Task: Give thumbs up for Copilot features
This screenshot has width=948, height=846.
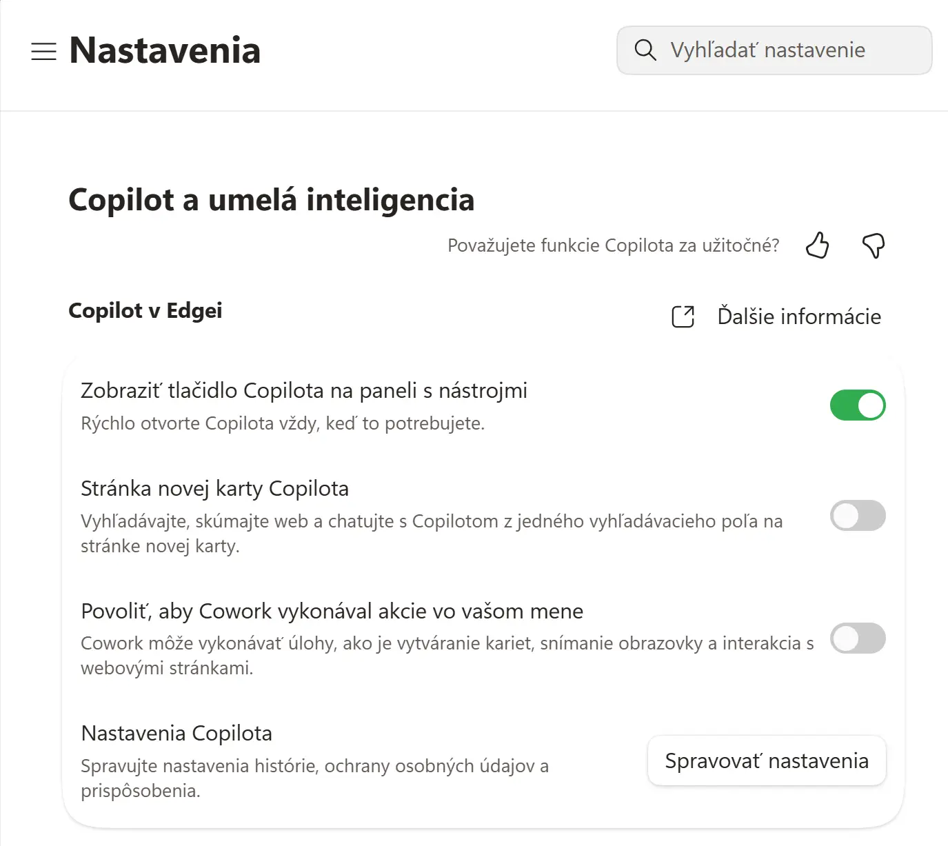Action: point(818,245)
